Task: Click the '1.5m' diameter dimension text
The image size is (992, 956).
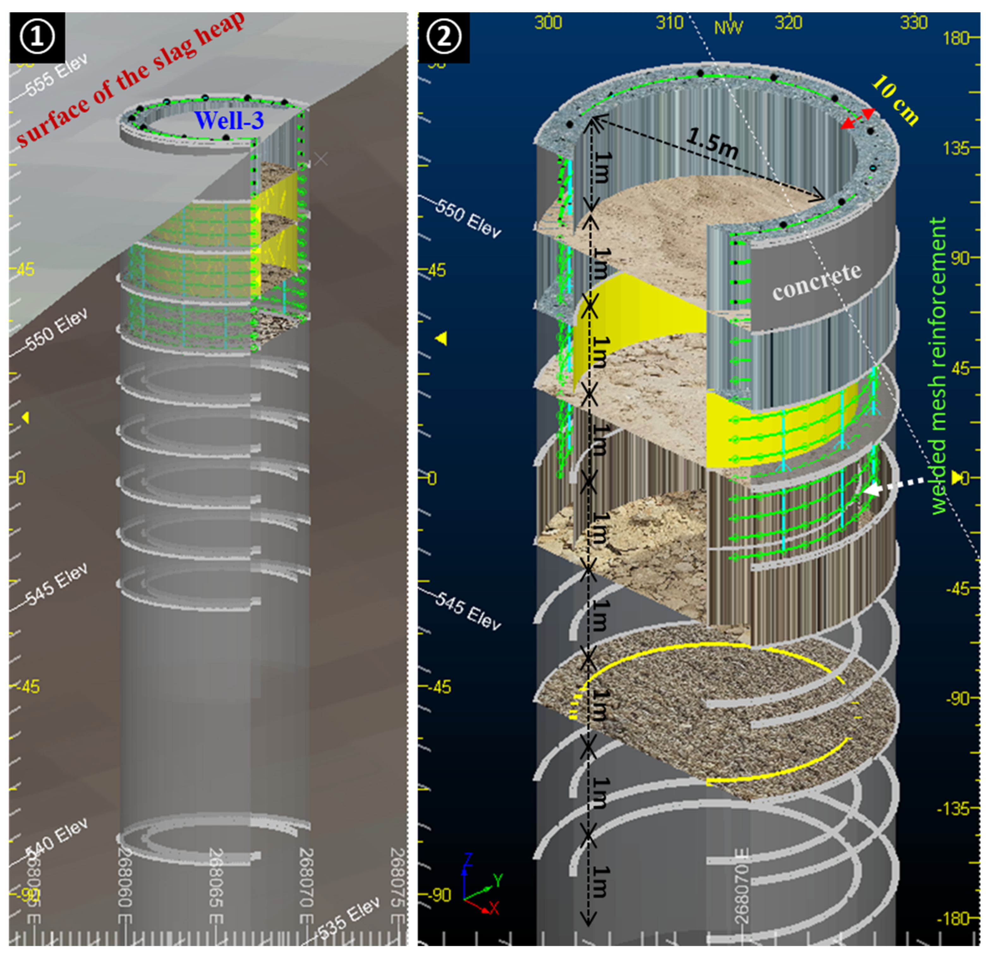Action: pyautogui.click(x=712, y=143)
